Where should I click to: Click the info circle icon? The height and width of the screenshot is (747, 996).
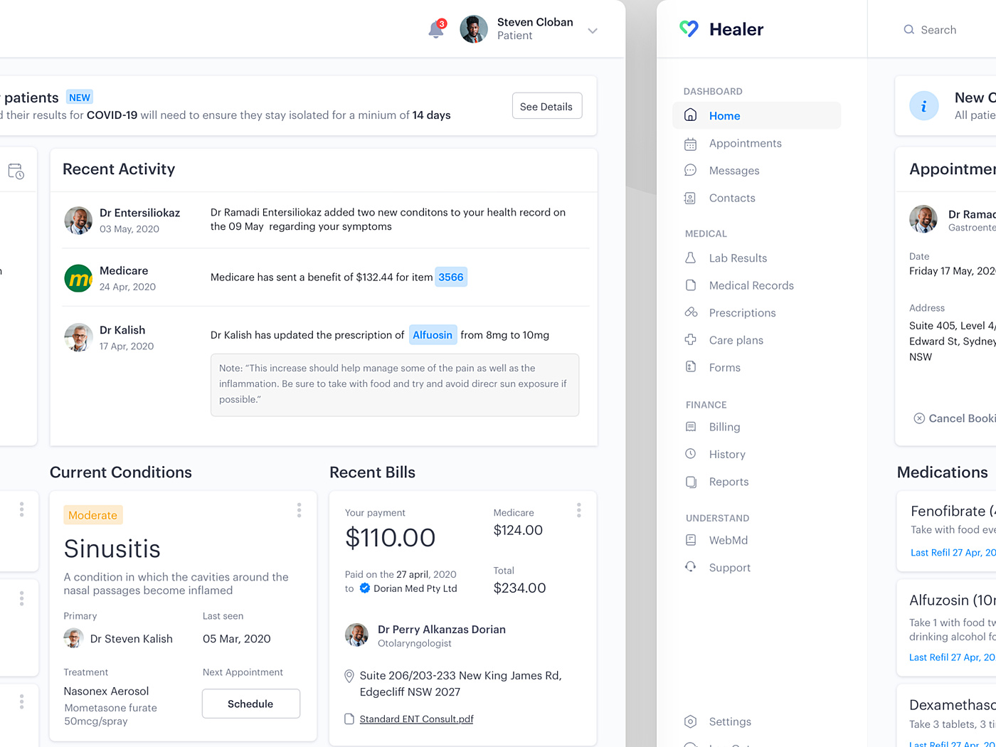click(x=923, y=106)
